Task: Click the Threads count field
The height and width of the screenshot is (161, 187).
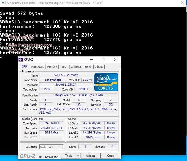Action: point(112,147)
